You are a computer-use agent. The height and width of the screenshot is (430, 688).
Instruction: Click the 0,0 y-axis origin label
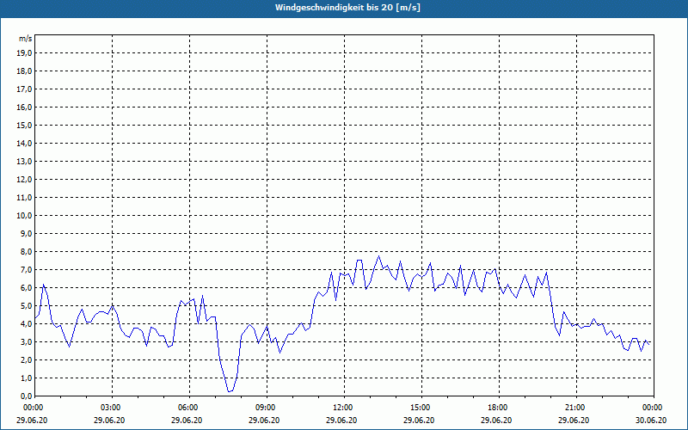coord(26,396)
